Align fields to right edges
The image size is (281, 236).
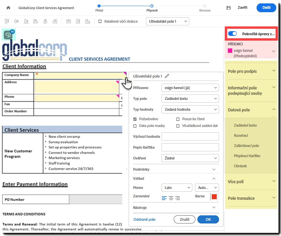tap(55, 21)
